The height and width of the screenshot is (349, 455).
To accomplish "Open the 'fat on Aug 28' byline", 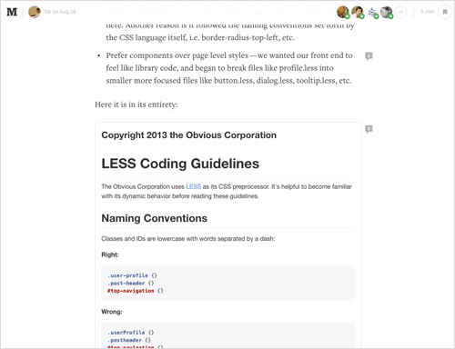I will (60, 12).
